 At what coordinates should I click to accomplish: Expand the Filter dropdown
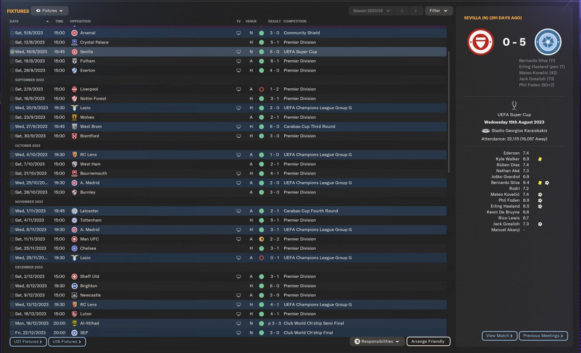tap(438, 11)
